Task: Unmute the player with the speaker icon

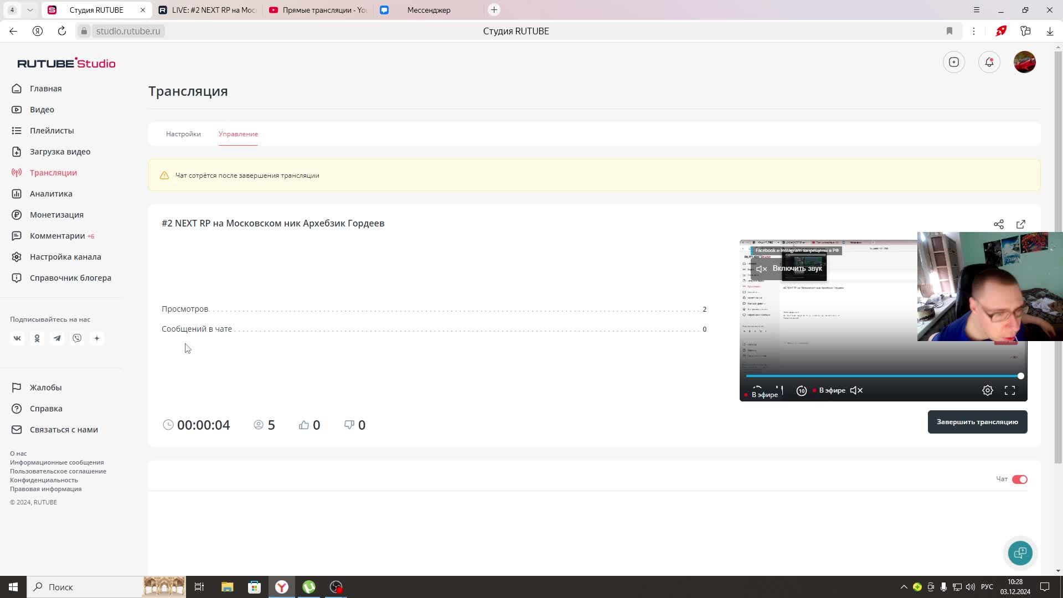Action: click(856, 390)
